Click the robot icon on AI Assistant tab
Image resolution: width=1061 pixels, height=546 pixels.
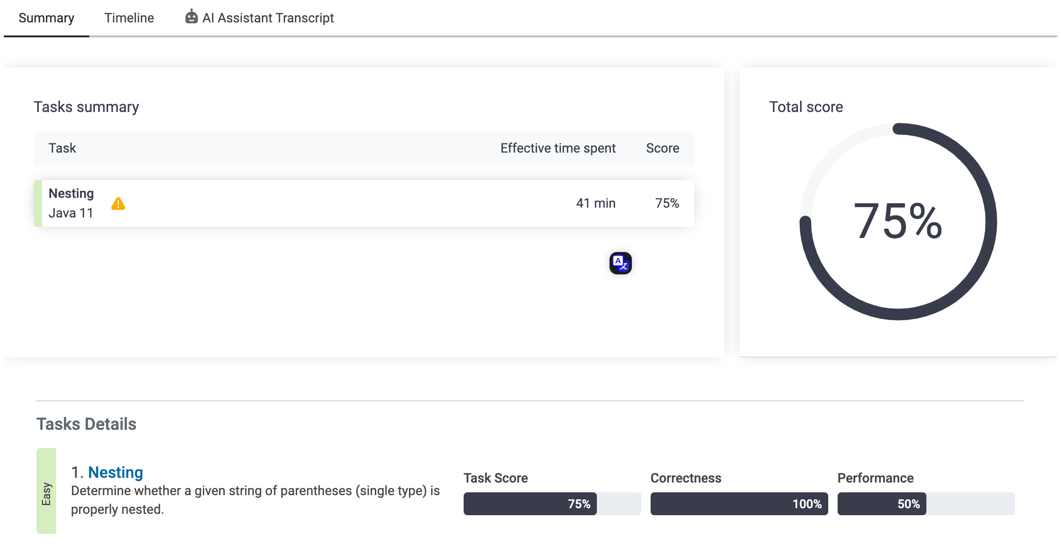point(191,17)
